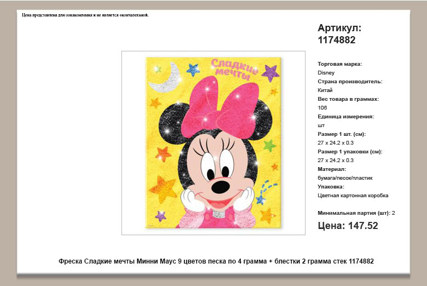Click the Minnie Mouse product image
Viewport: 427px width, 286px height.
point(214,142)
